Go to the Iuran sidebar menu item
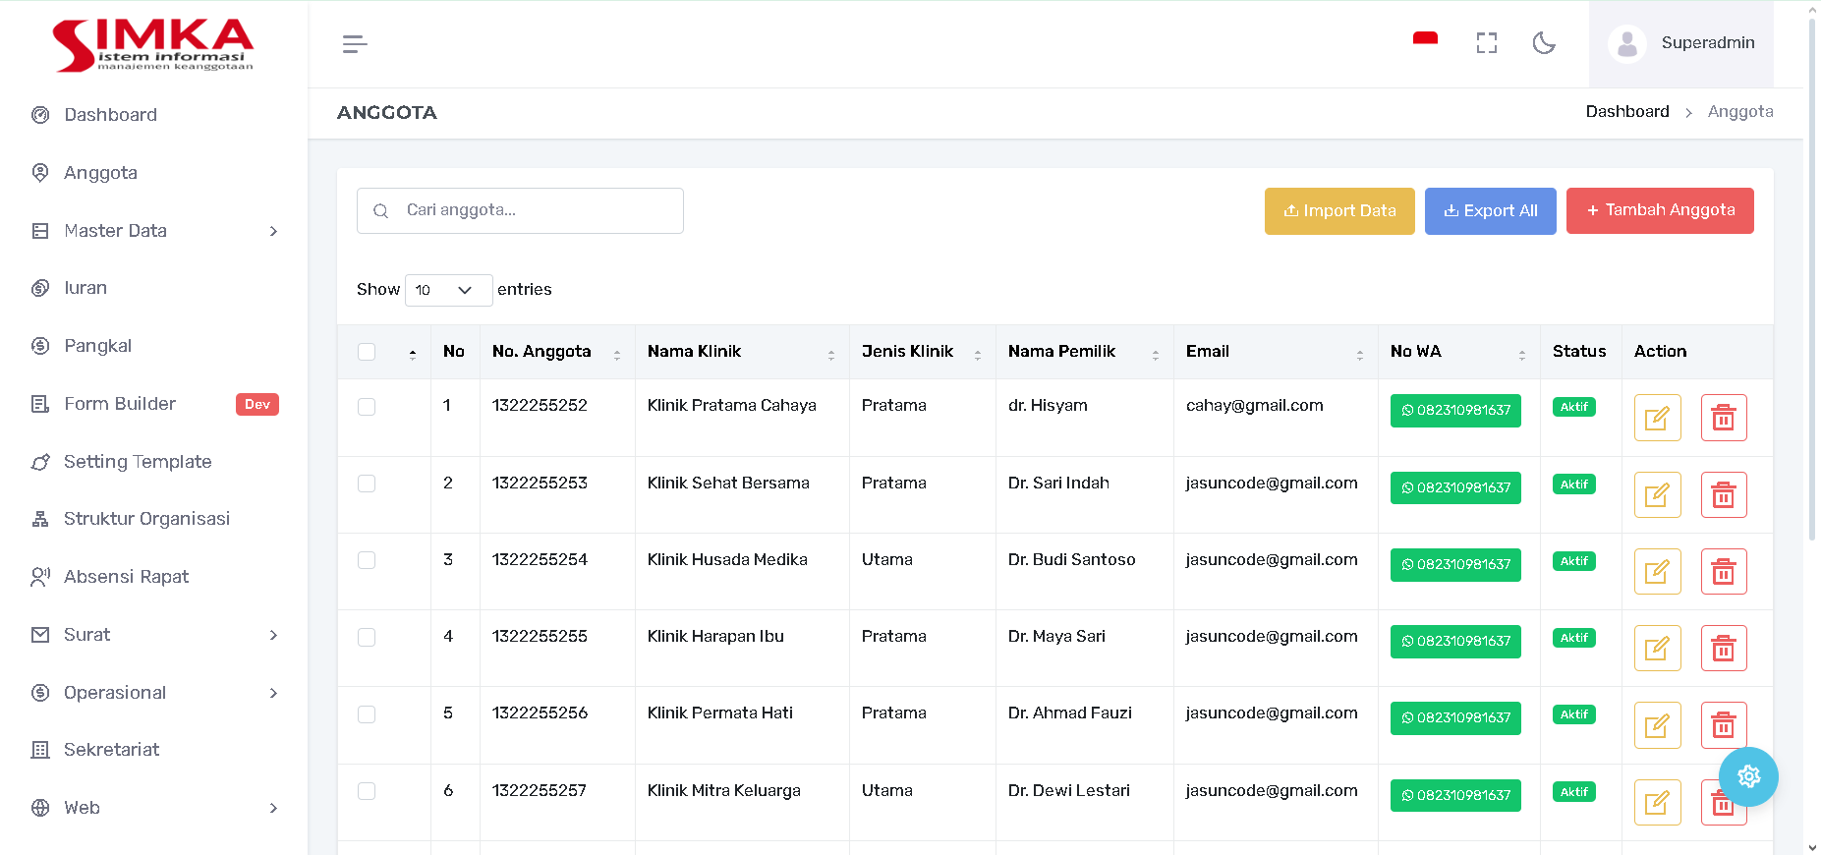 [x=85, y=288]
